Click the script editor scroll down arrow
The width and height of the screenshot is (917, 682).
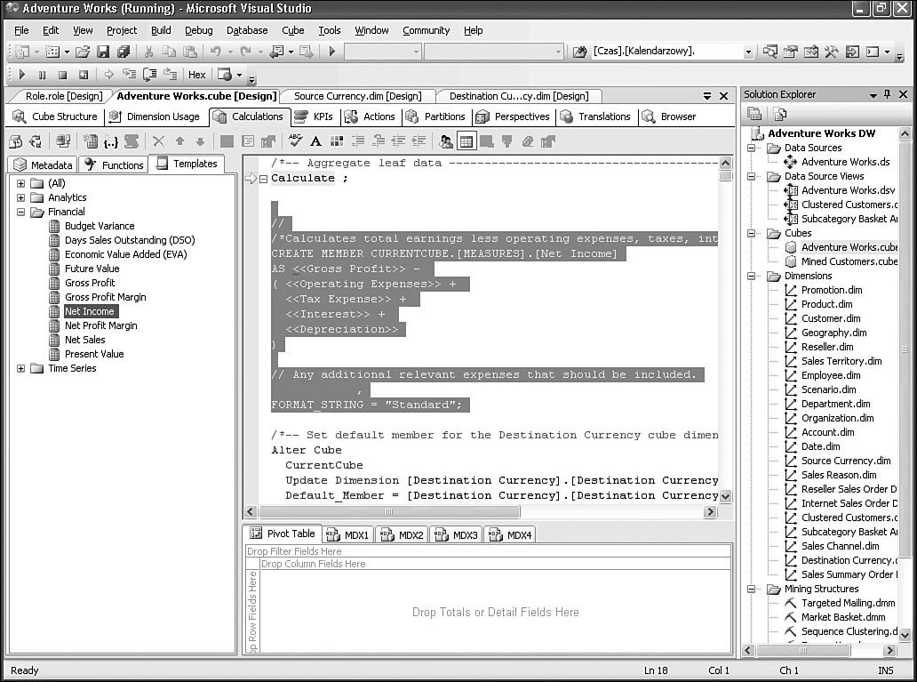coord(726,496)
